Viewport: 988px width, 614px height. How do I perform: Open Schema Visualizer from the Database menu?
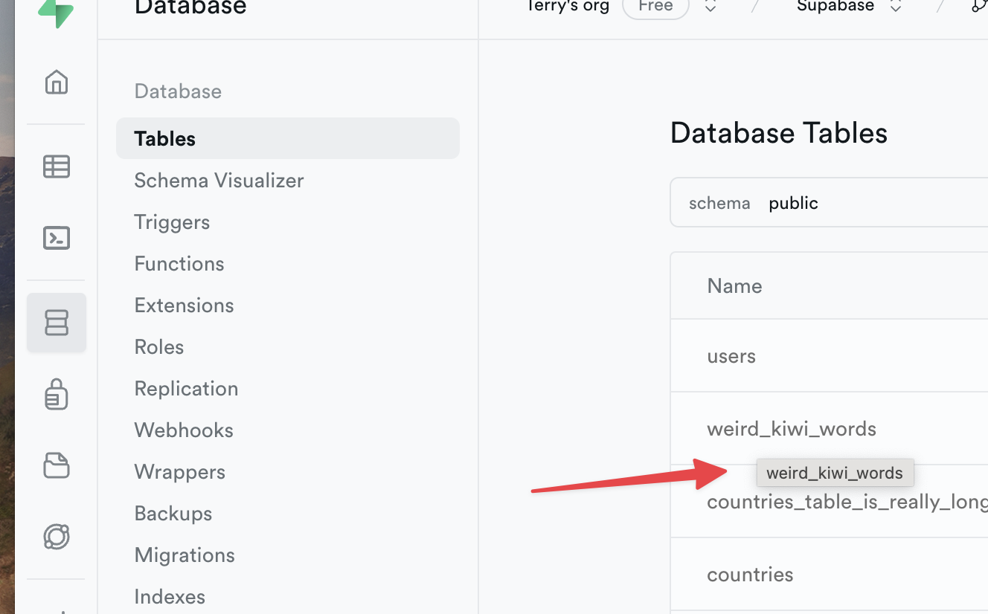(219, 180)
